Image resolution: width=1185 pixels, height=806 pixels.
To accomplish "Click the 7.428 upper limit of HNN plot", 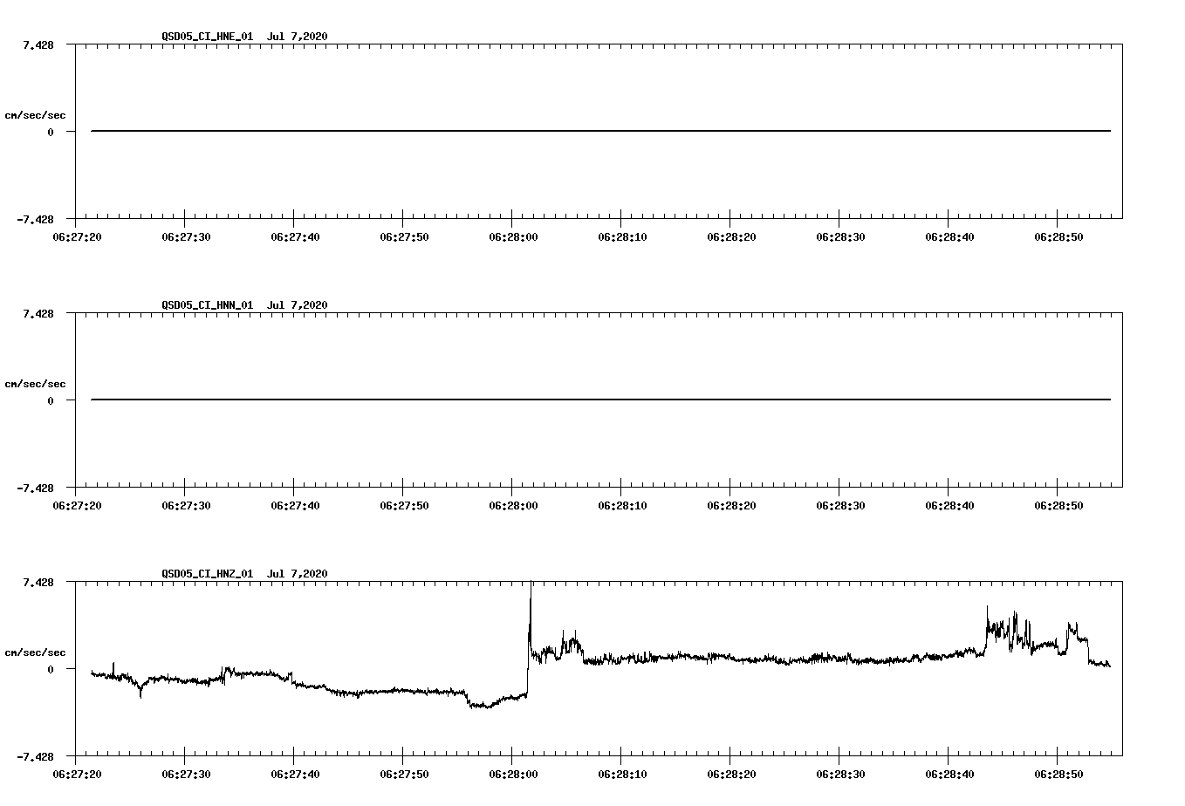I will pyautogui.click(x=38, y=313).
